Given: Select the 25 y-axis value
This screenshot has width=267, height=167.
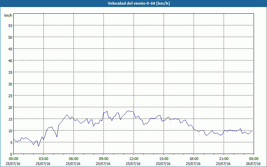Looking at the screenshot, I should tap(10, 96).
